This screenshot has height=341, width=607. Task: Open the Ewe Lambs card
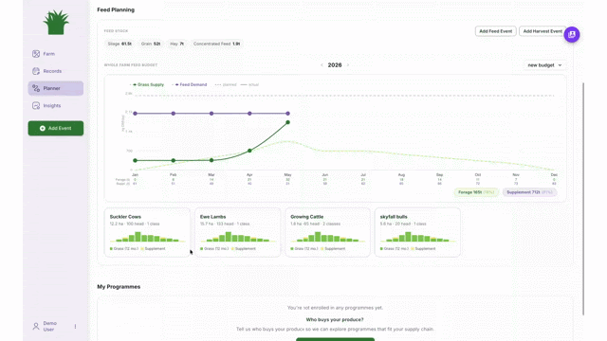(x=238, y=232)
